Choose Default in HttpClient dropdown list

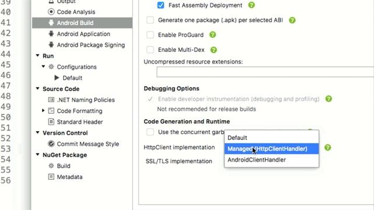[x=271, y=138]
